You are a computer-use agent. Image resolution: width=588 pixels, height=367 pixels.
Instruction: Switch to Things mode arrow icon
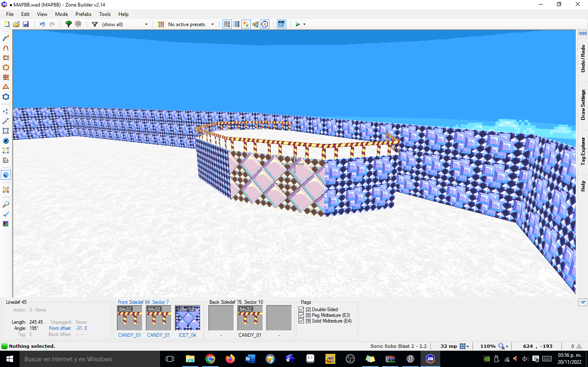(6, 141)
